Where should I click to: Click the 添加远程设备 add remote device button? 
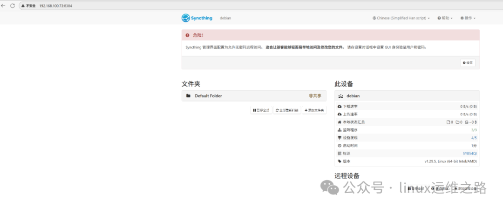click(465, 189)
